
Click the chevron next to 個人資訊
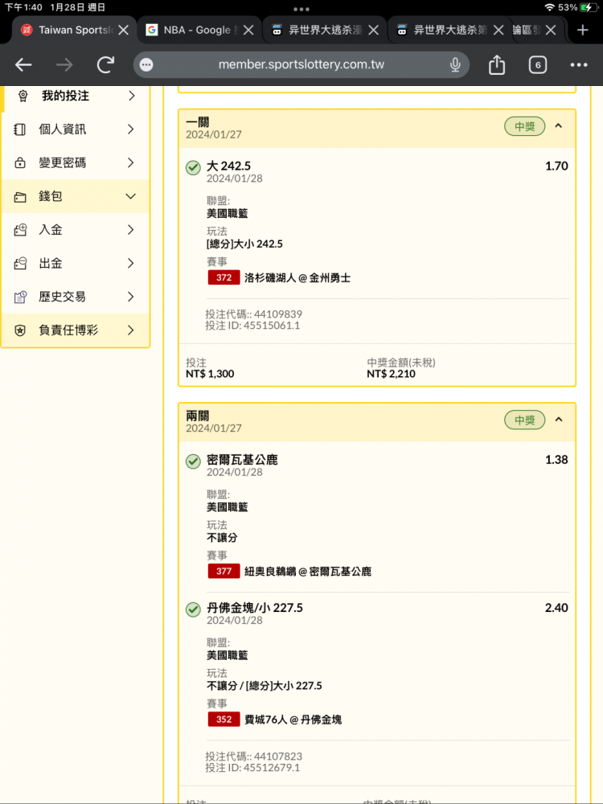point(131,129)
